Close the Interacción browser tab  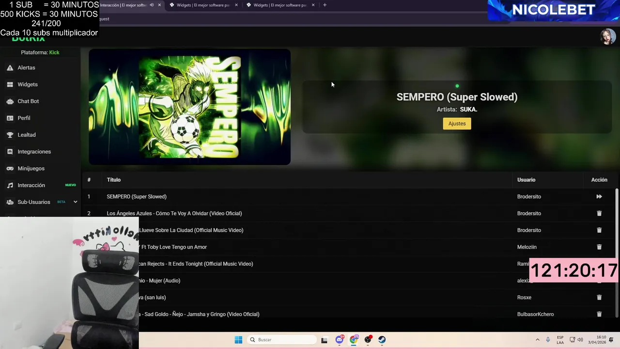pos(159,5)
